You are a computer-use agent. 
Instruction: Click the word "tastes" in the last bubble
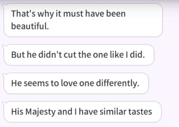tap(140, 112)
